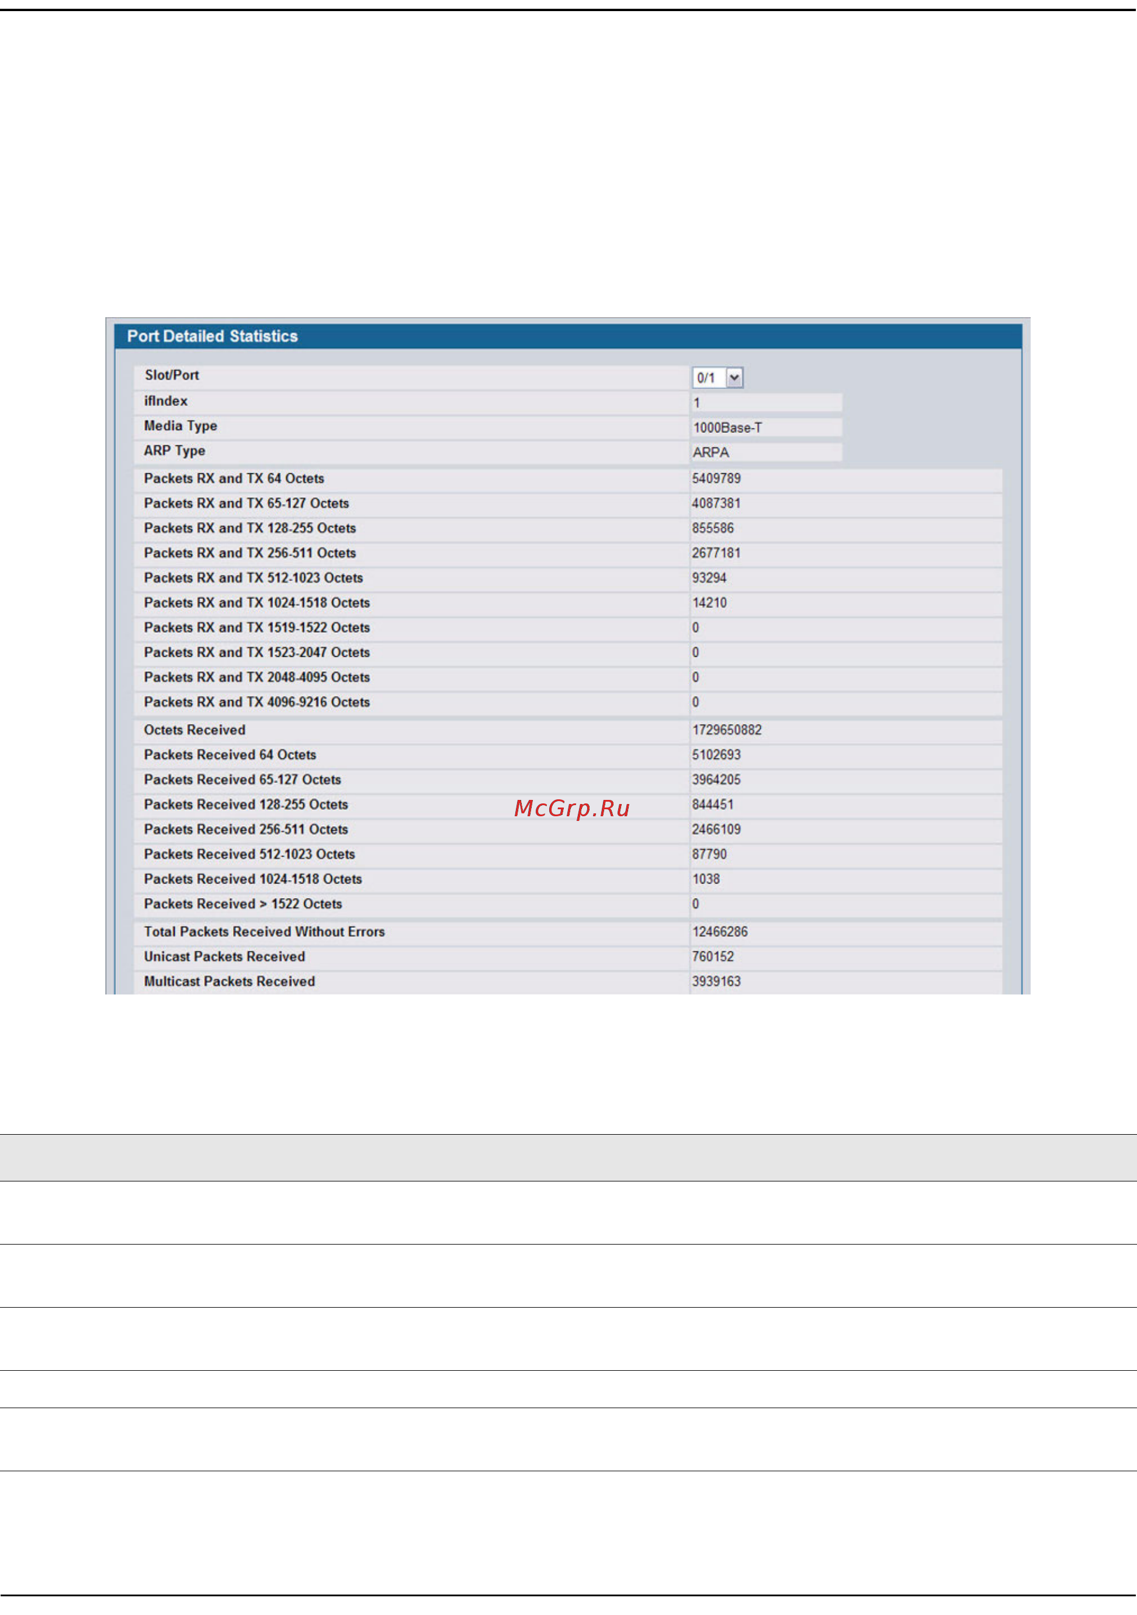
Task: Click the ARP Type label
Action: coord(174,451)
